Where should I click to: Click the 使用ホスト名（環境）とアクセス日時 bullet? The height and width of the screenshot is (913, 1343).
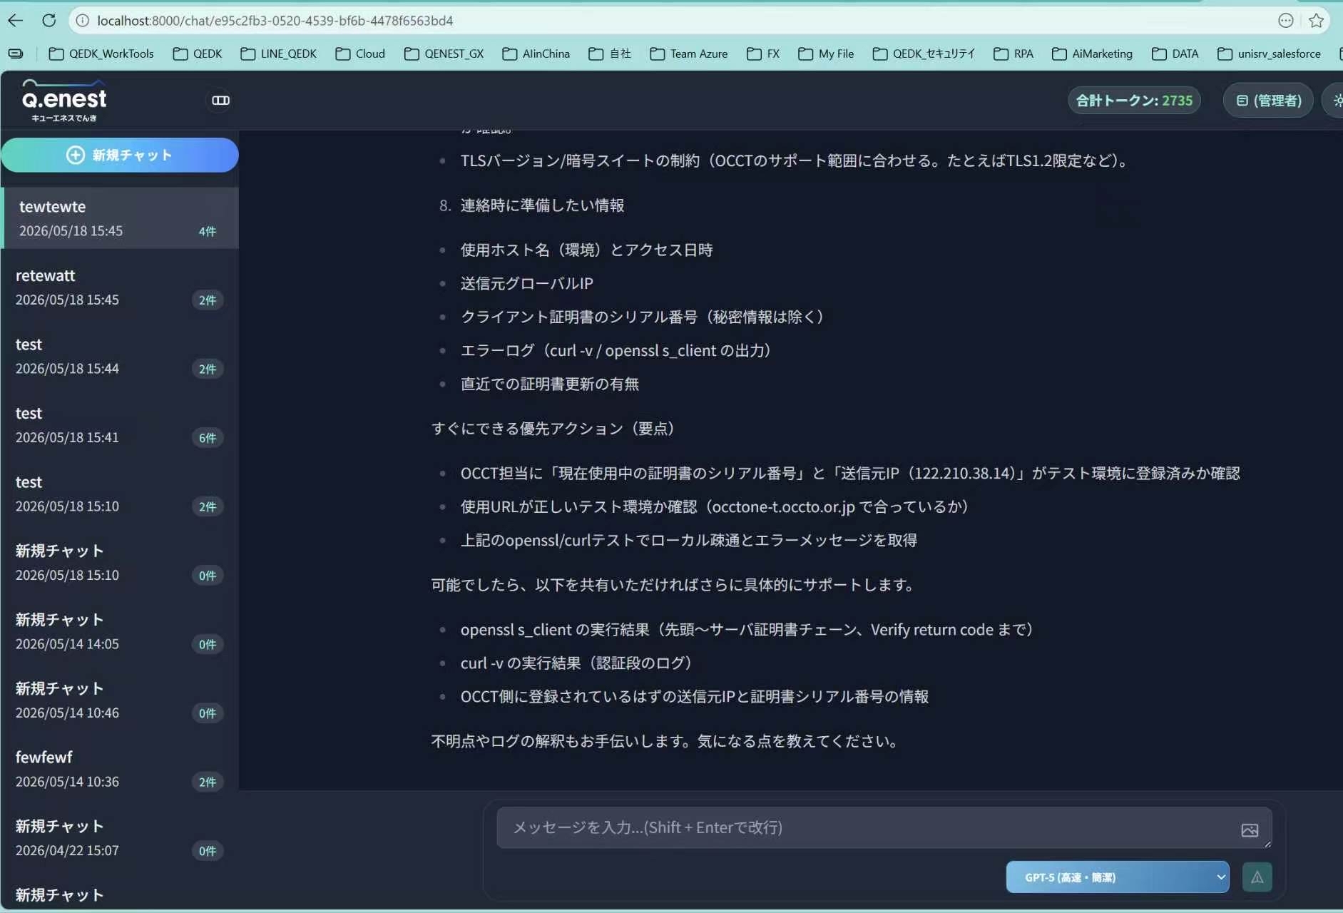[x=586, y=250]
